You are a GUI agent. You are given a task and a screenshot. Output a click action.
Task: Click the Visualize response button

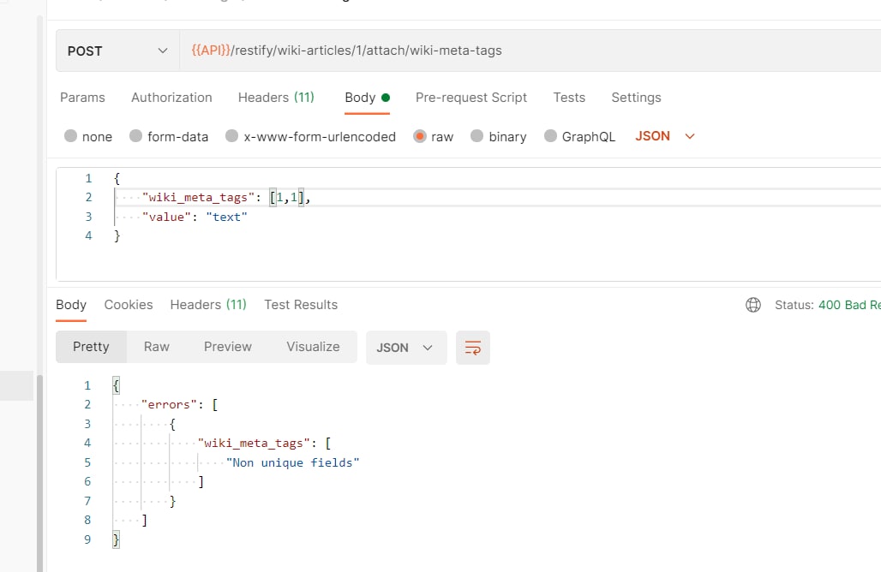click(313, 347)
